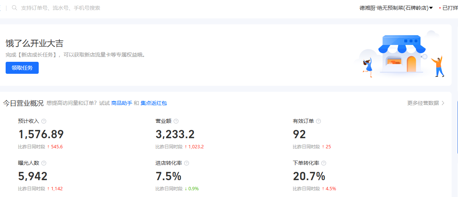Screen dimensions: 458x197
Task: Click the 预计收入 value 1,576.89
Action: (x=41, y=134)
